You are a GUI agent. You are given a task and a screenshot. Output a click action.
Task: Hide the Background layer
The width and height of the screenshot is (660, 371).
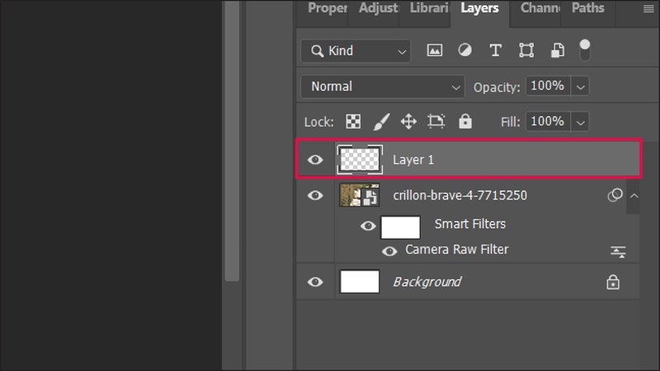315,282
